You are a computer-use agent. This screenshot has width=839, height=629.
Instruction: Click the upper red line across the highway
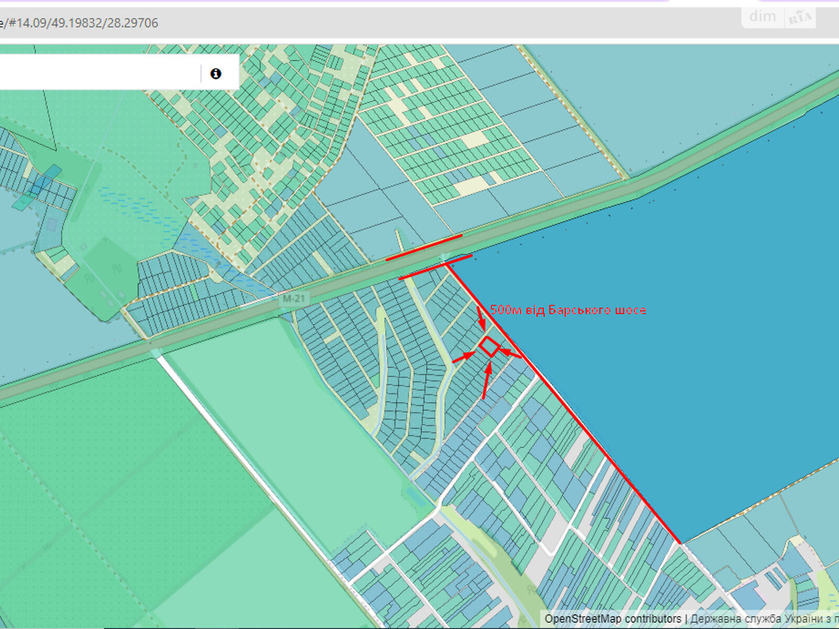(x=424, y=247)
